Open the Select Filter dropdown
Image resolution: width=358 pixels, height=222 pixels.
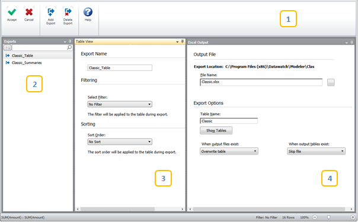(120, 104)
